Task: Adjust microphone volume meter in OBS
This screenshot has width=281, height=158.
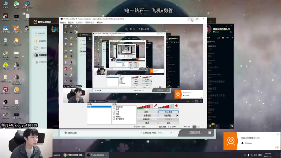Action: click(145, 106)
